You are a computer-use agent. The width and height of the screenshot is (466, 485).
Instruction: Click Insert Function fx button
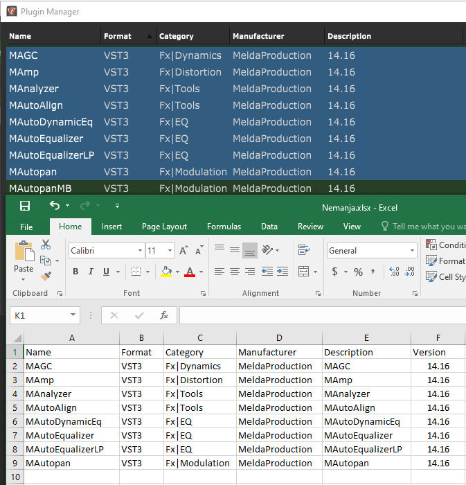tap(164, 315)
